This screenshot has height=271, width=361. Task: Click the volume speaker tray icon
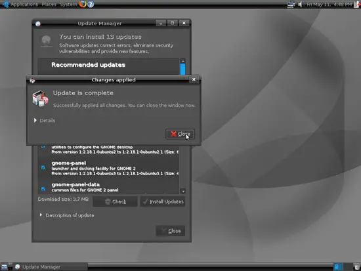click(300, 5)
